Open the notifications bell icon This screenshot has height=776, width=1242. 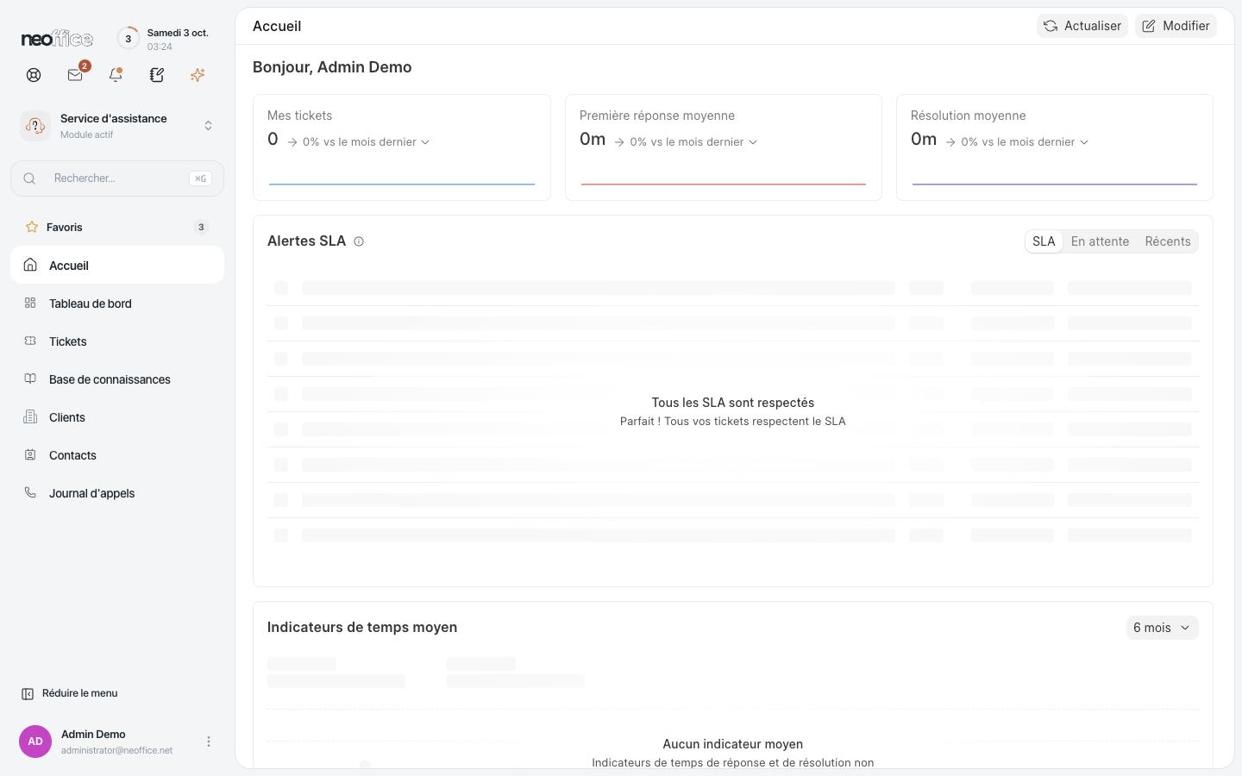[116, 75]
